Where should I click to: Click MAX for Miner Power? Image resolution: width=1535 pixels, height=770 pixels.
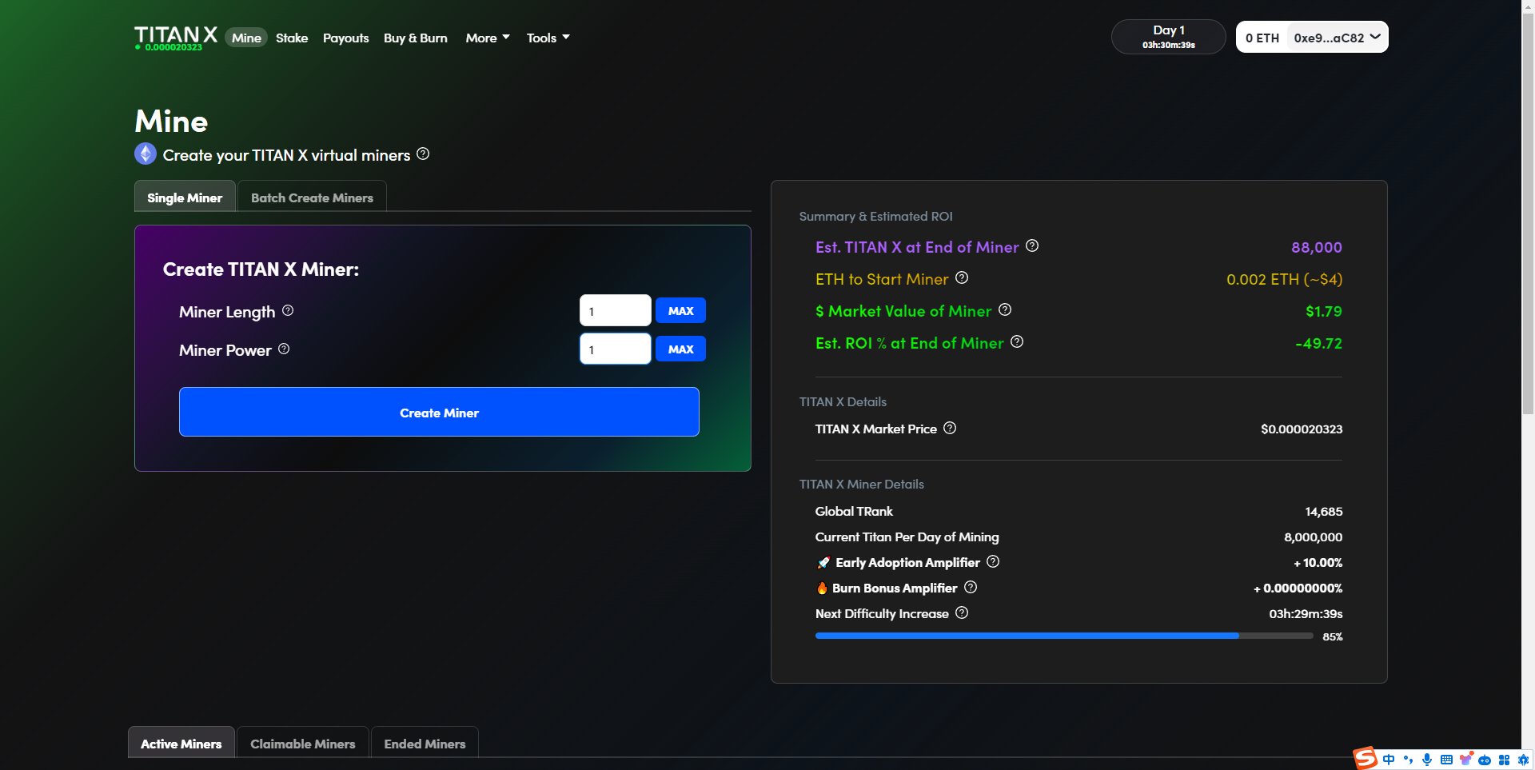pos(680,349)
